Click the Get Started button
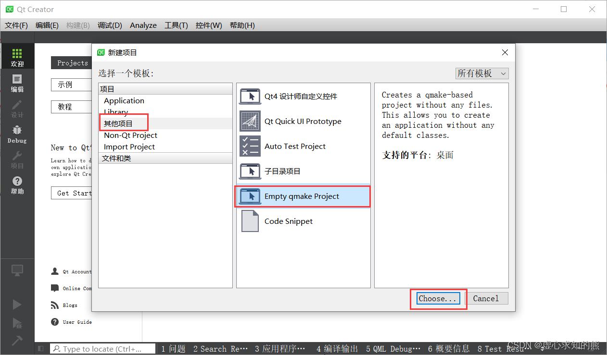 click(71, 193)
